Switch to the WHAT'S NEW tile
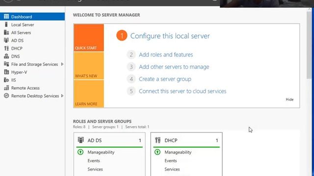Viewport: 314px width, 176px height. pos(89,66)
